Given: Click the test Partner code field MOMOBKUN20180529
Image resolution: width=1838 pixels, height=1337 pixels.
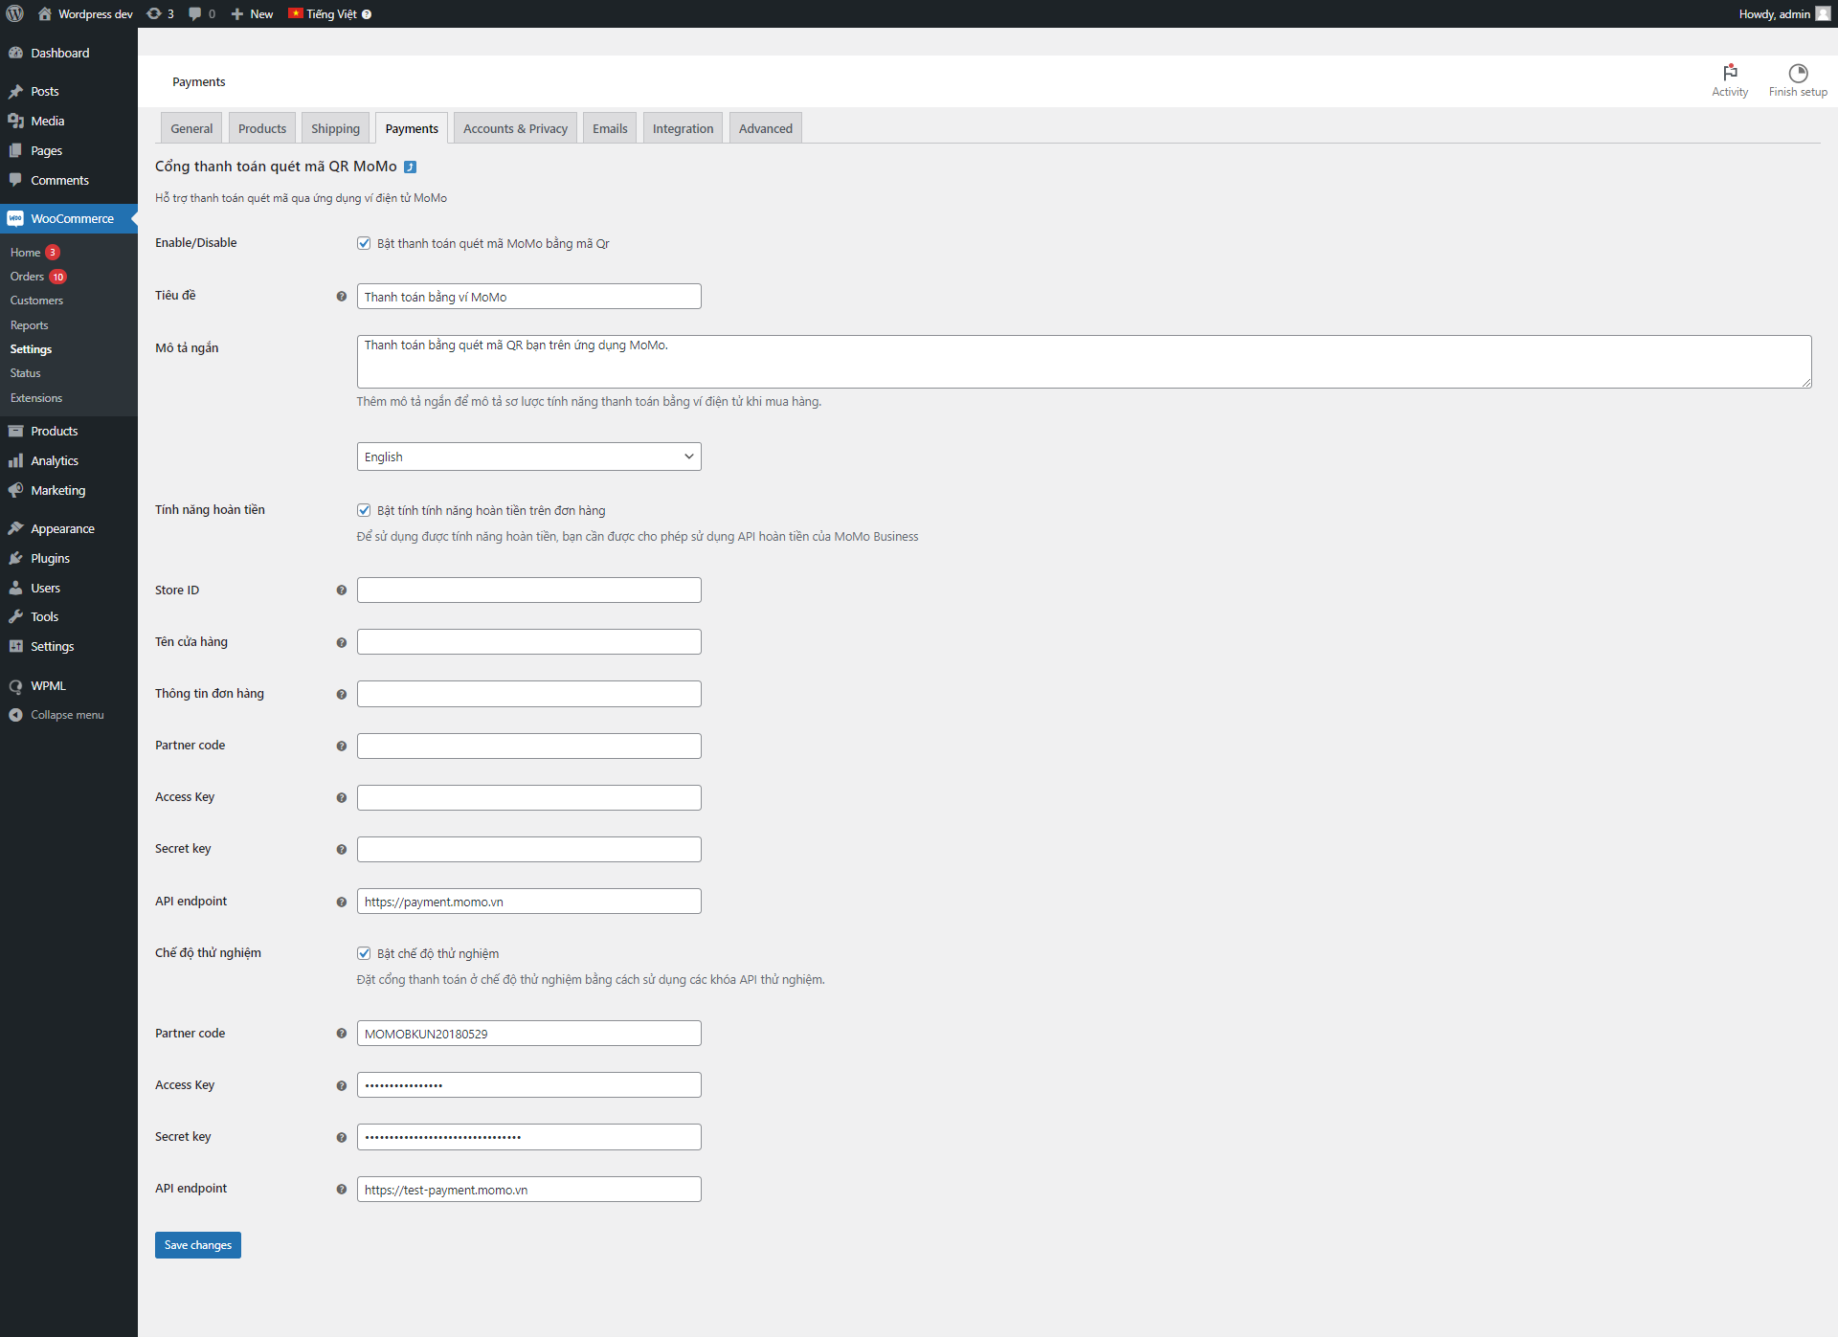Looking at the screenshot, I should coord(528,1034).
